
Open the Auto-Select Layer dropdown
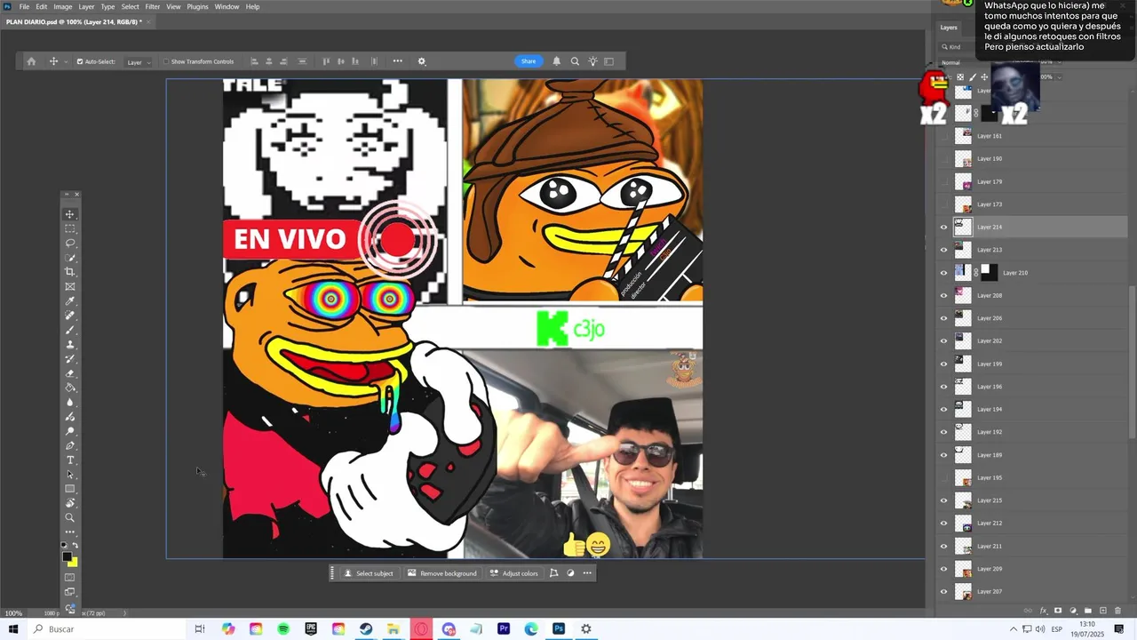pyautogui.click(x=137, y=62)
